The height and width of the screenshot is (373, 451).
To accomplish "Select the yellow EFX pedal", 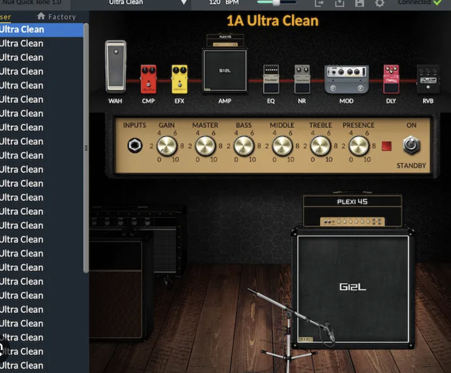I will coord(179,79).
